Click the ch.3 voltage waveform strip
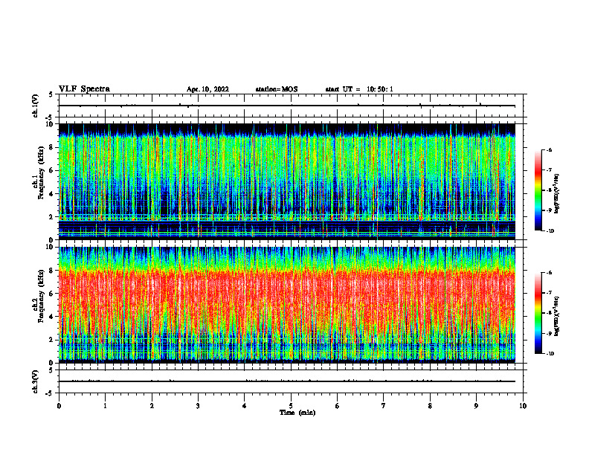Image resolution: width=589 pixels, height=455 pixels. tap(291, 381)
